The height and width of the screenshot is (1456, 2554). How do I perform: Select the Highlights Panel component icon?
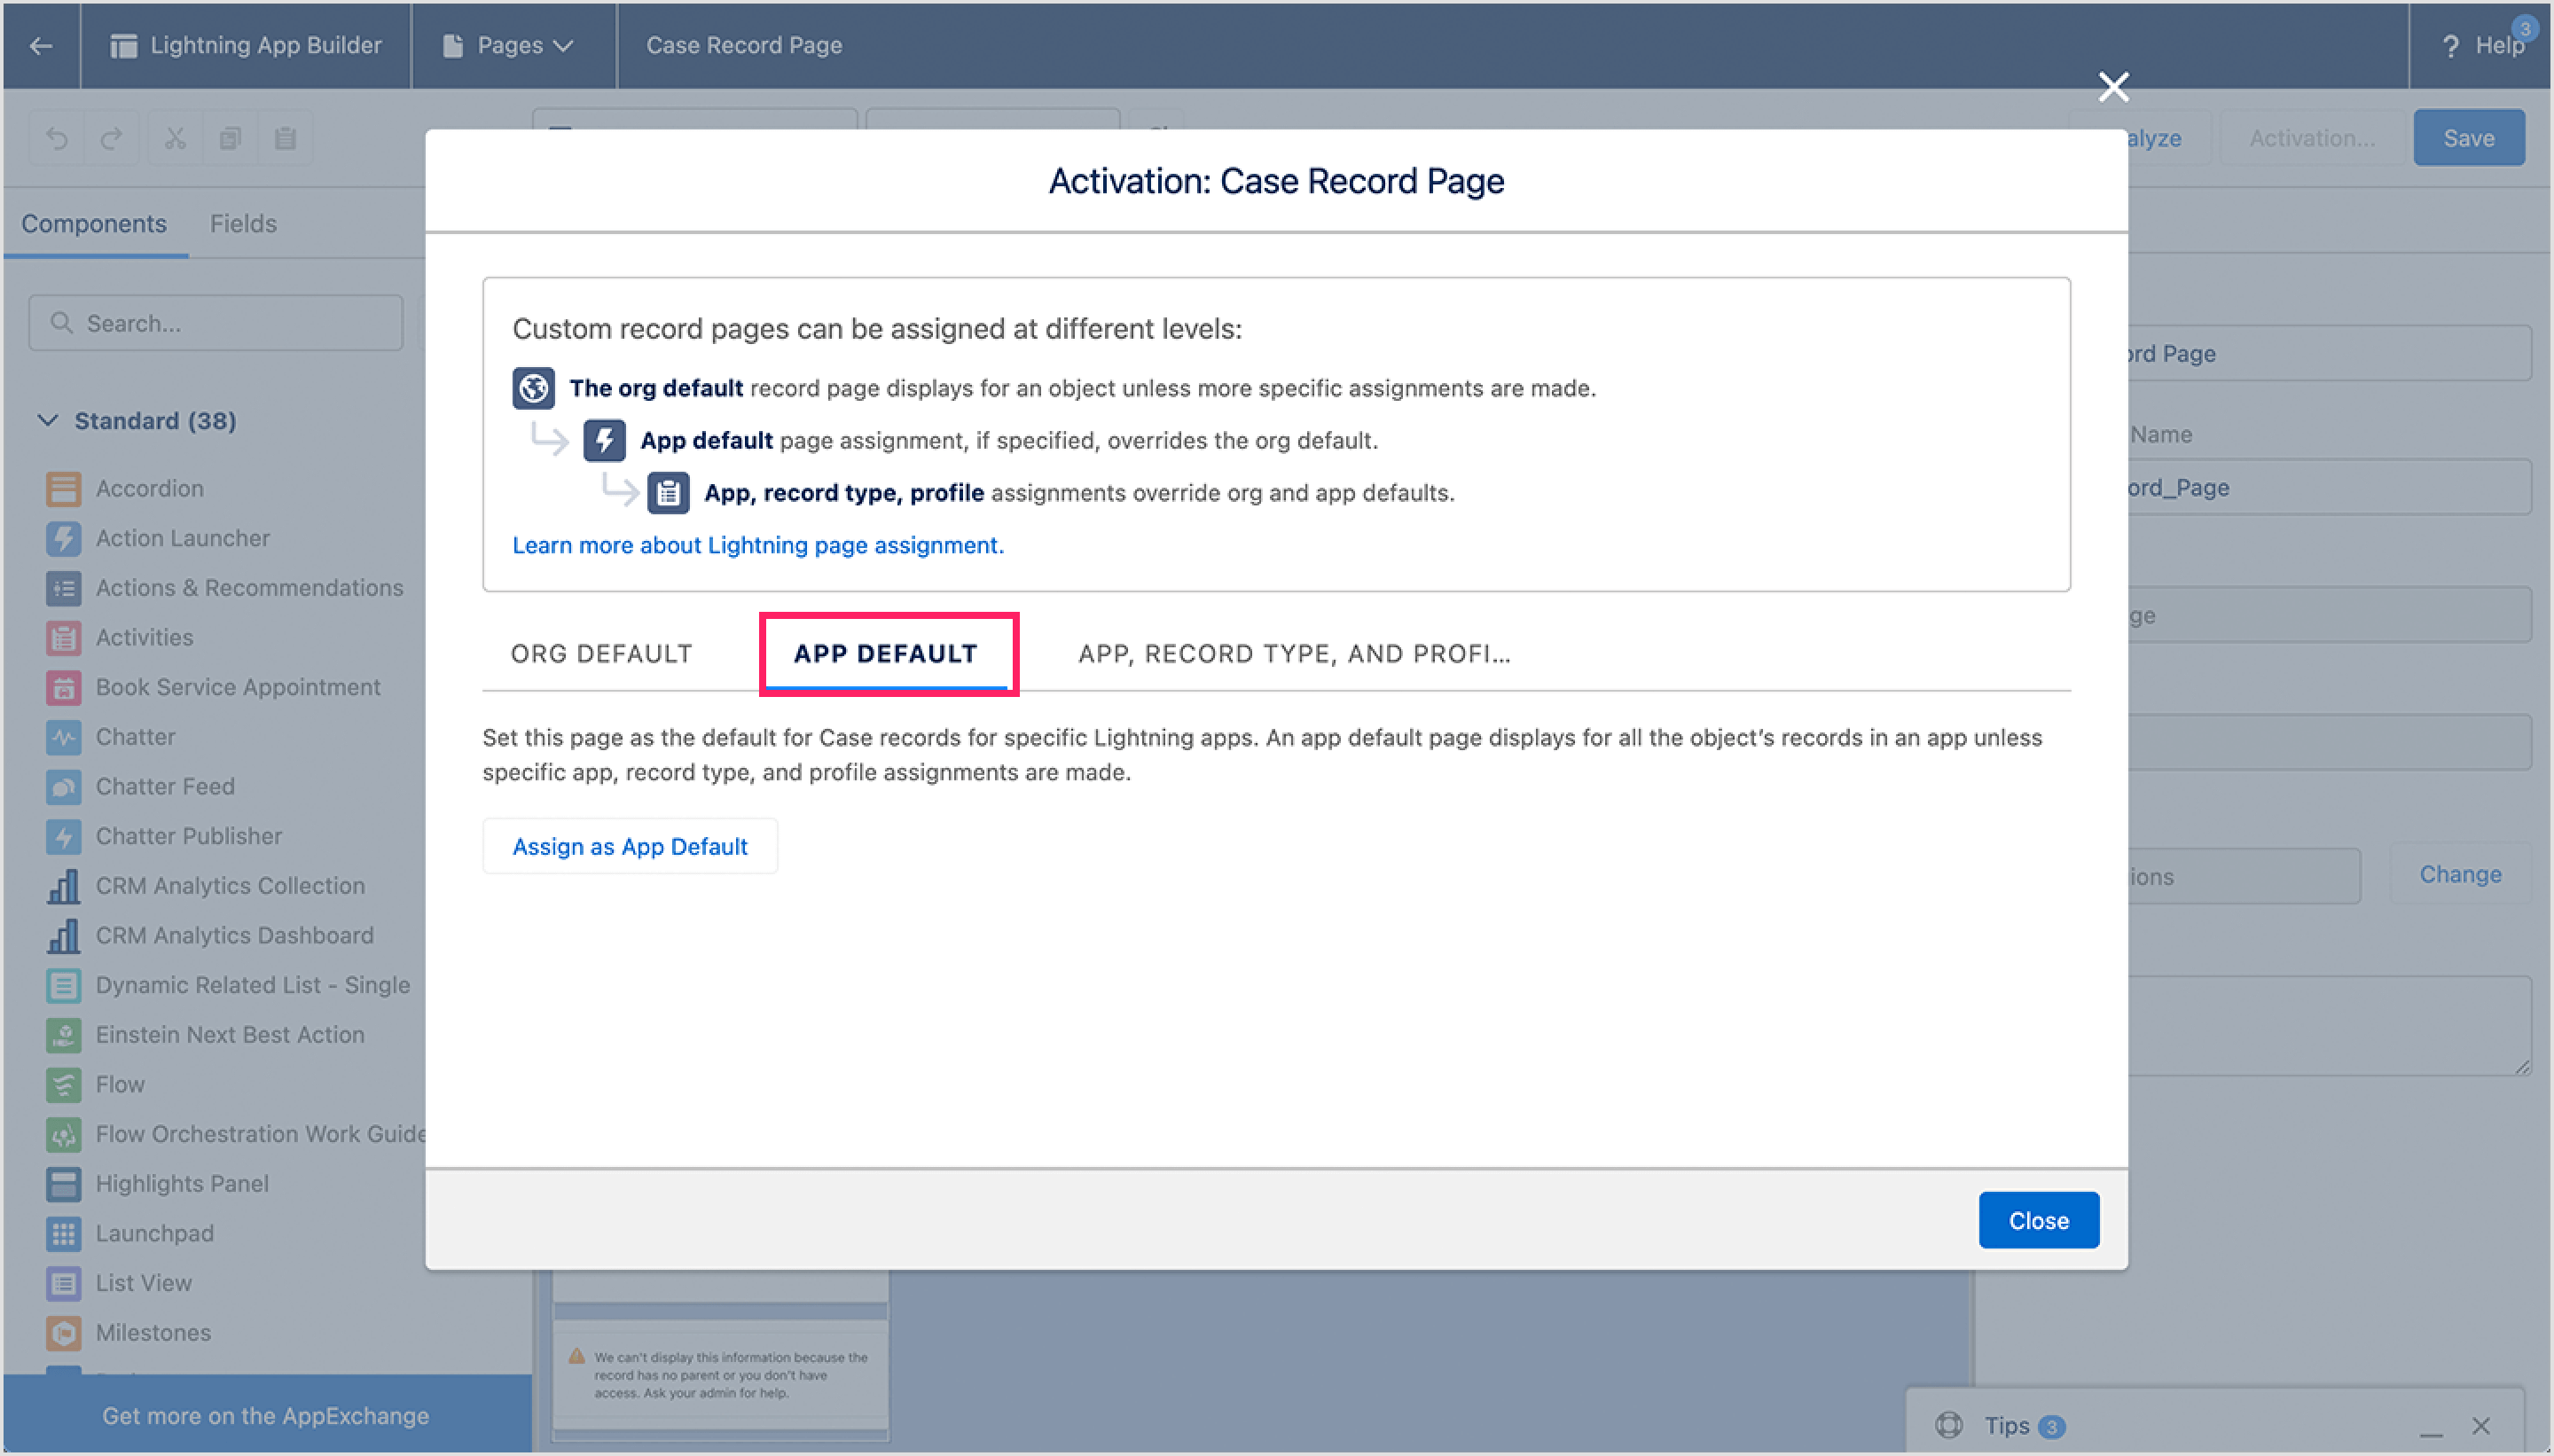[x=63, y=1183]
